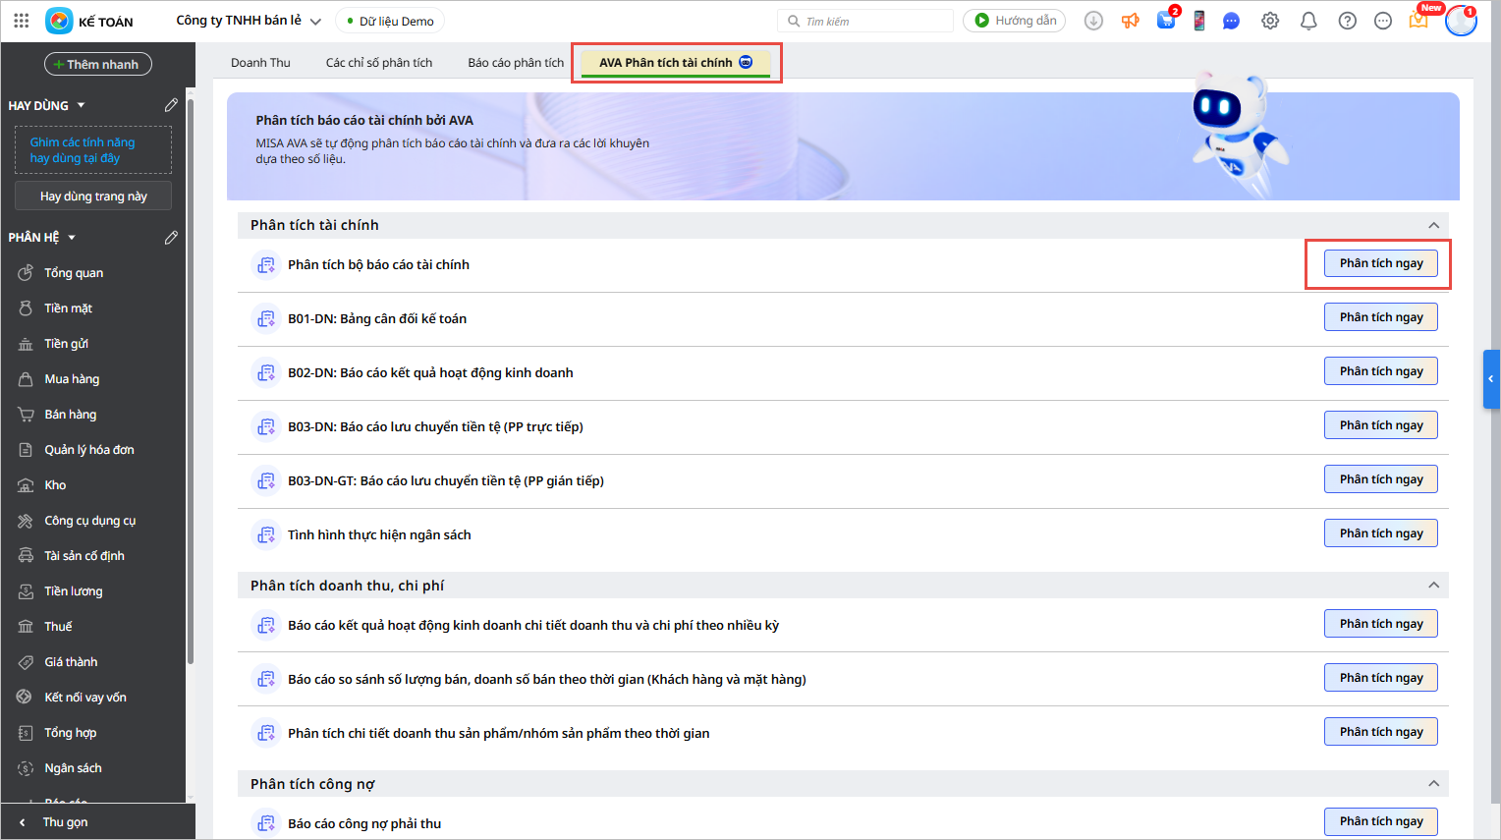
Task: Open the settings gear icon
Action: [1270, 21]
